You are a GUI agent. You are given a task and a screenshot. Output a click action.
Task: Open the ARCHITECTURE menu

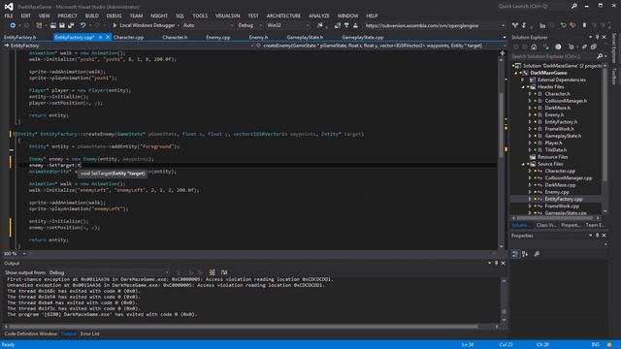click(283, 16)
